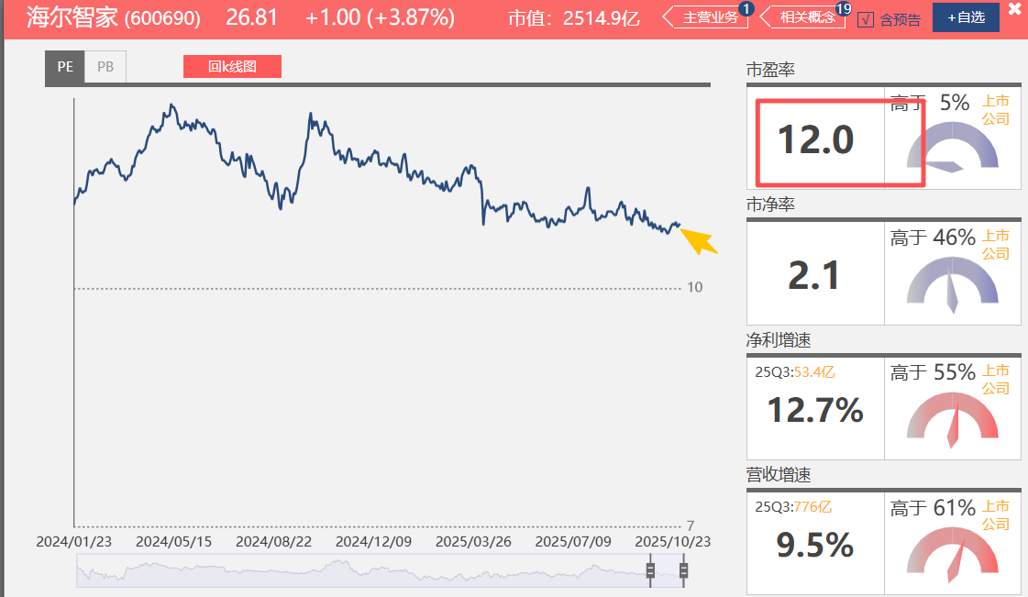This screenshot has width=1028, height=597.
Task: Open the 主营业务 tag
Action: point(705,17)
